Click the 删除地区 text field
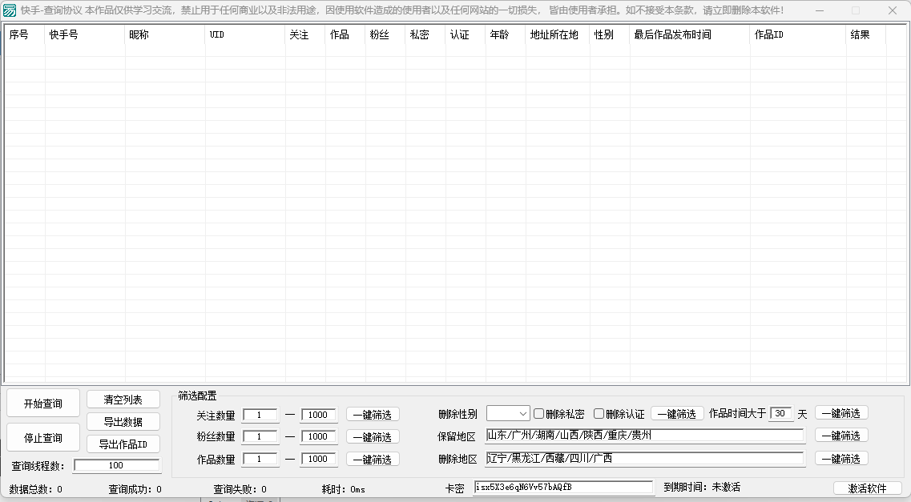 [644, 458]
